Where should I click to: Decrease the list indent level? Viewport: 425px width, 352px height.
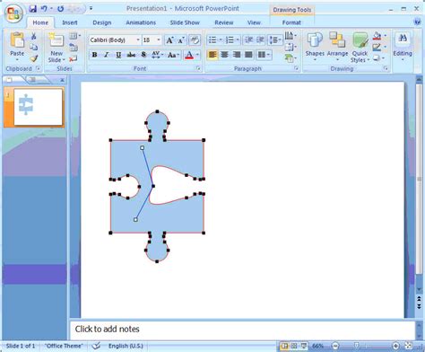point(248,40)
